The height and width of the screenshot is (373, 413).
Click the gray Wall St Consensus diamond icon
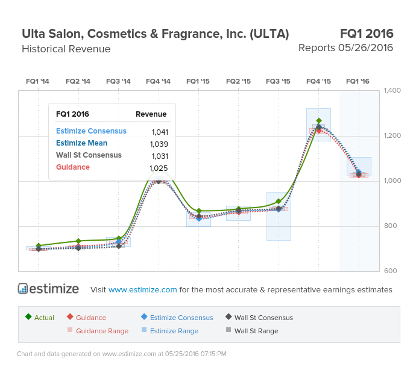229,316
